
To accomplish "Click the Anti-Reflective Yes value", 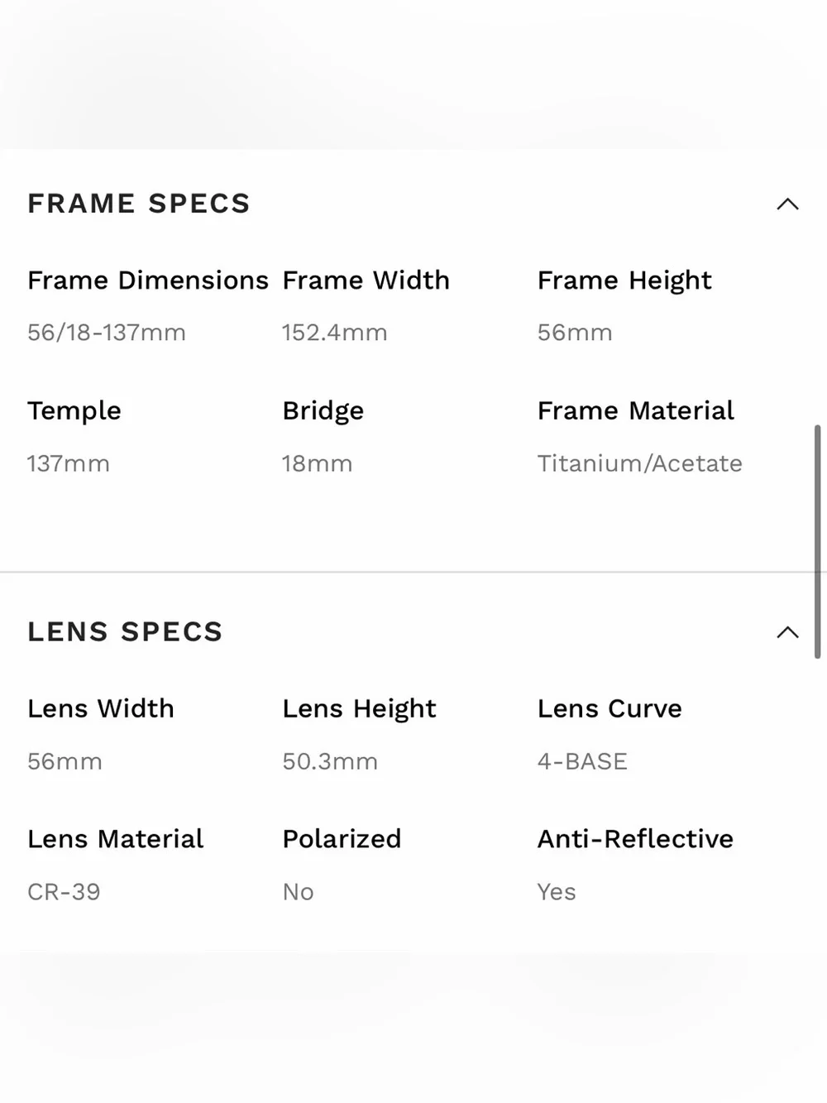I will pyautogui.click(x=557, y=892).
